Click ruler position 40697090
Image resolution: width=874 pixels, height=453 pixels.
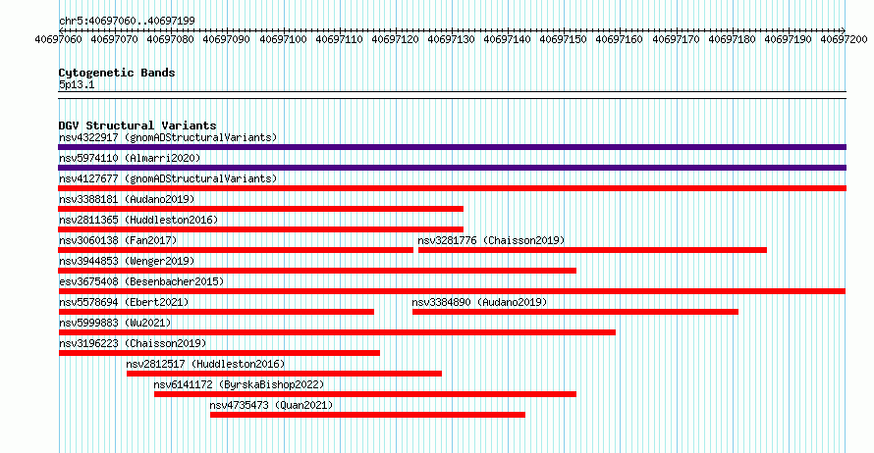pos(226,39)
